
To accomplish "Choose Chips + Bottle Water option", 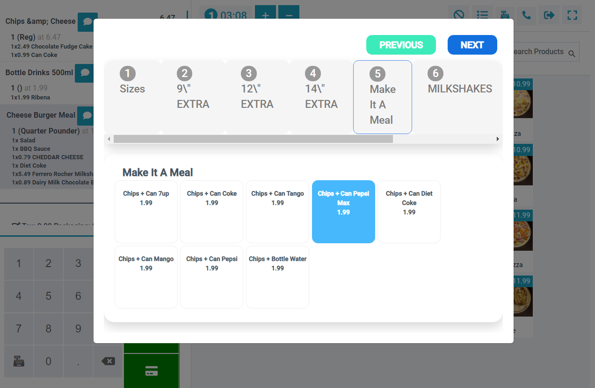I will (x=277, y=277).
